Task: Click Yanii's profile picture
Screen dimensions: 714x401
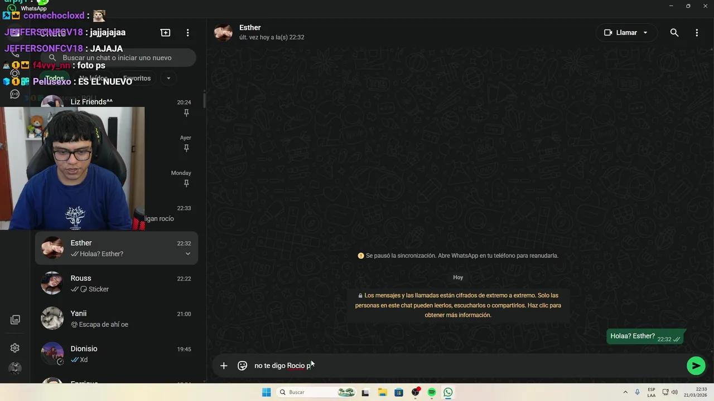Action: tap(52, 319)
